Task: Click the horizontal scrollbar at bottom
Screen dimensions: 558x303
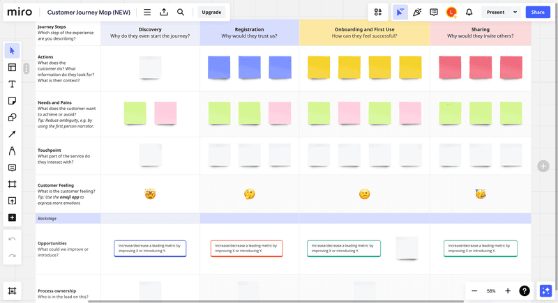Action: pyautogui.click(x=276, y=302)
